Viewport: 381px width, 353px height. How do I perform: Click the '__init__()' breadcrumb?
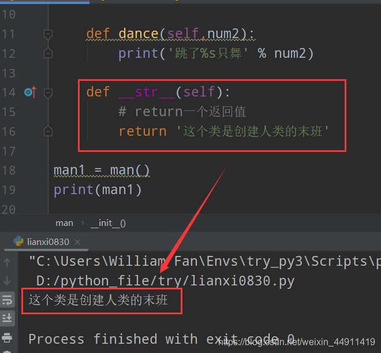click(x=108, y=223)
